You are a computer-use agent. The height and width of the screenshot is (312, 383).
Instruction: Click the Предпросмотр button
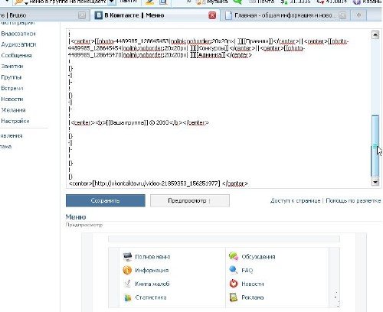190,200
